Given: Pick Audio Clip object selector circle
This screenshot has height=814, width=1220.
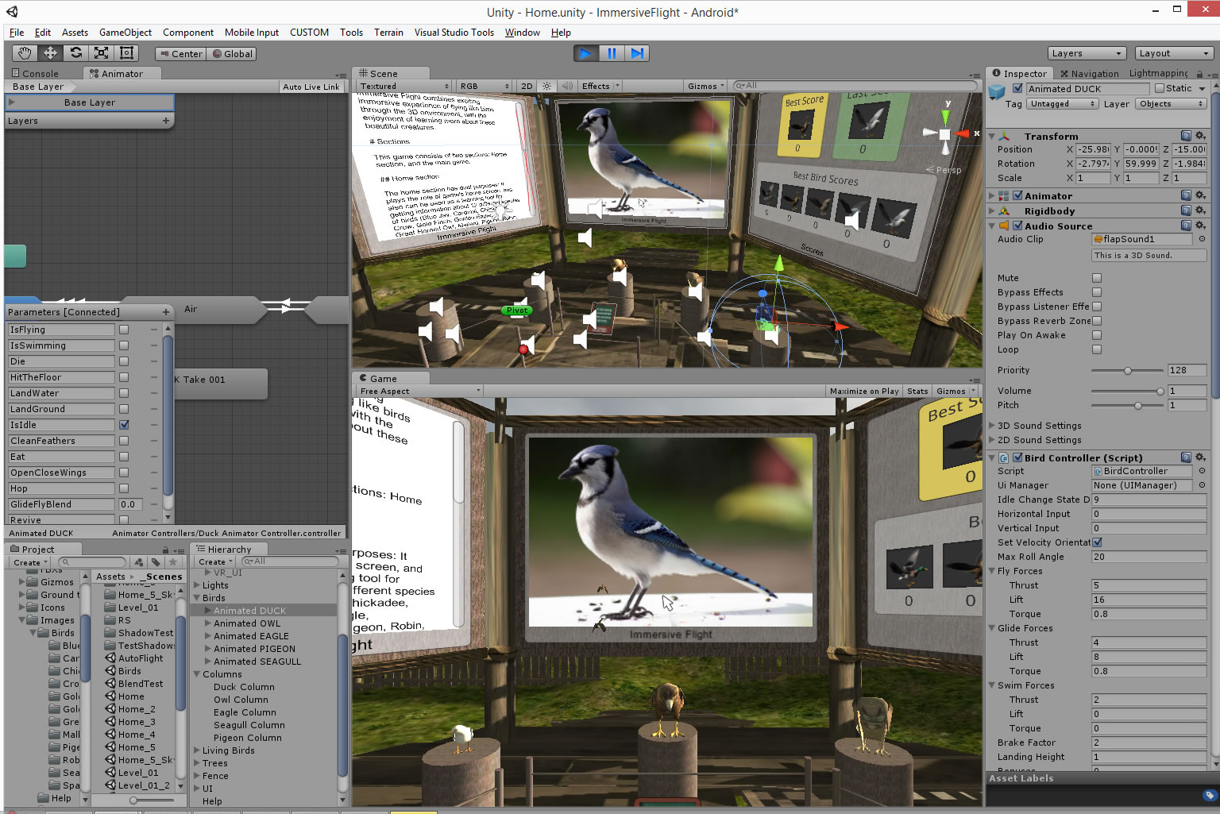Looking at the screenshot, I should tap(1202, 239).
